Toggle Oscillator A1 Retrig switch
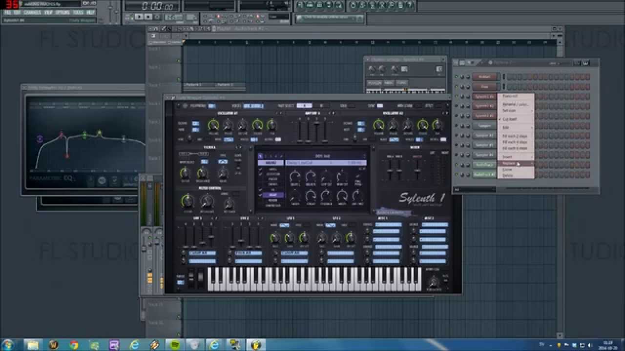625x351 pixels. click(x=278, y=139)
